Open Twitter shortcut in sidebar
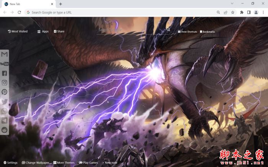The height and width of the screenshot is (167, 268). click(x=5, y=102)
